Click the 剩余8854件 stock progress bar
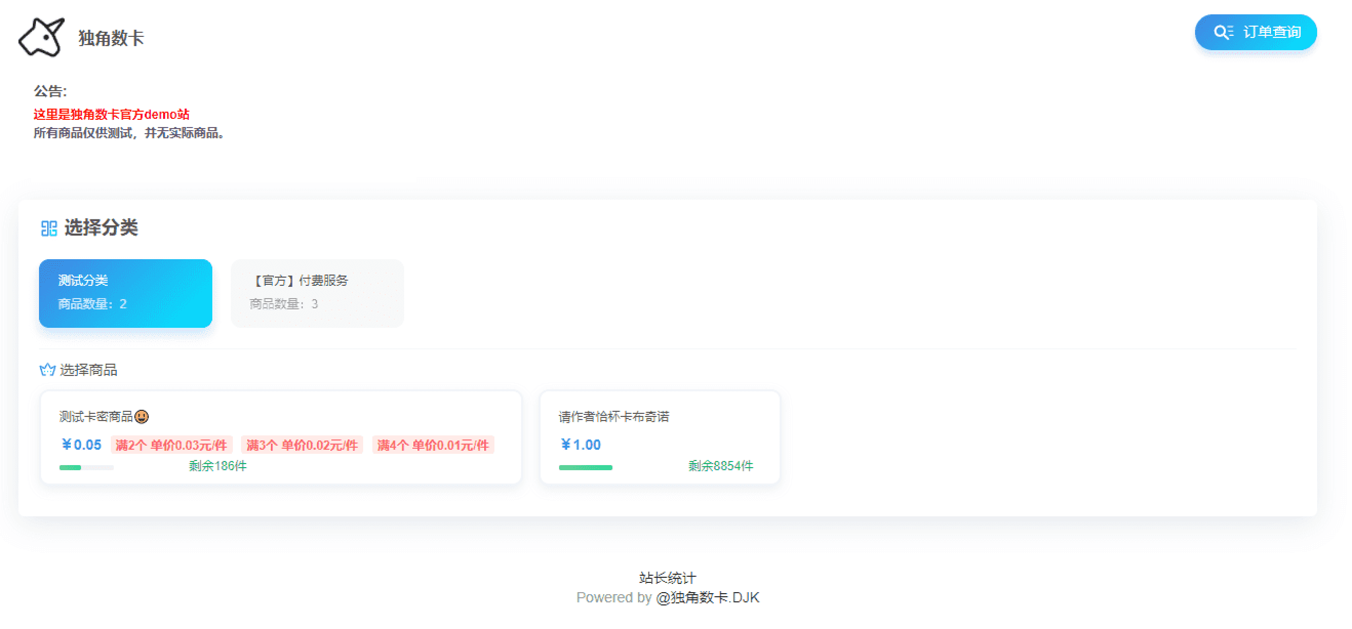Screen dimensions: 1352x629 pyautogui.click(x=585, y=468)
